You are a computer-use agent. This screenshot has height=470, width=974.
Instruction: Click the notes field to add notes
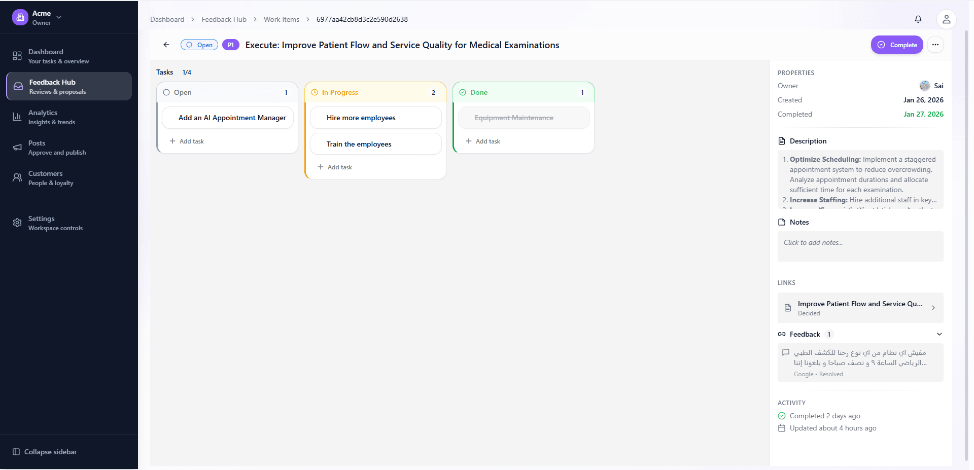coord(860,246)
